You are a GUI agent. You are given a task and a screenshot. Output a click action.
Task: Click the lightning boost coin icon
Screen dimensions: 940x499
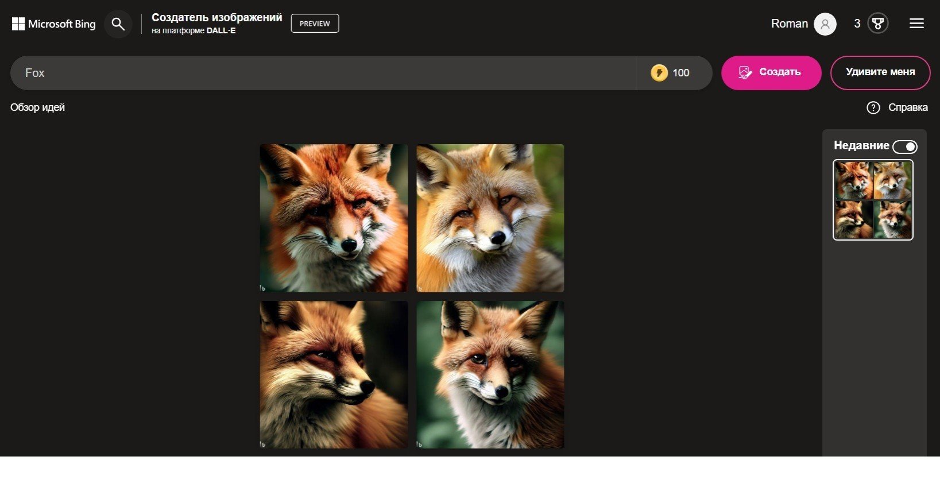659,73
